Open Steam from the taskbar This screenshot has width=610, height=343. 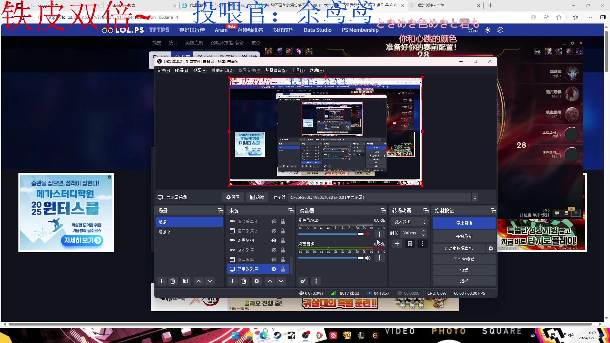277,335
